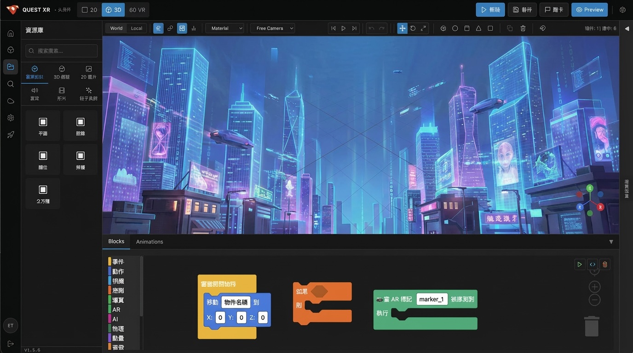The height and width of the screenshot is (353, 633).
Task: Toggle the highlighted grid-frame icon in toolbar
Action: [x=182, y=28]
